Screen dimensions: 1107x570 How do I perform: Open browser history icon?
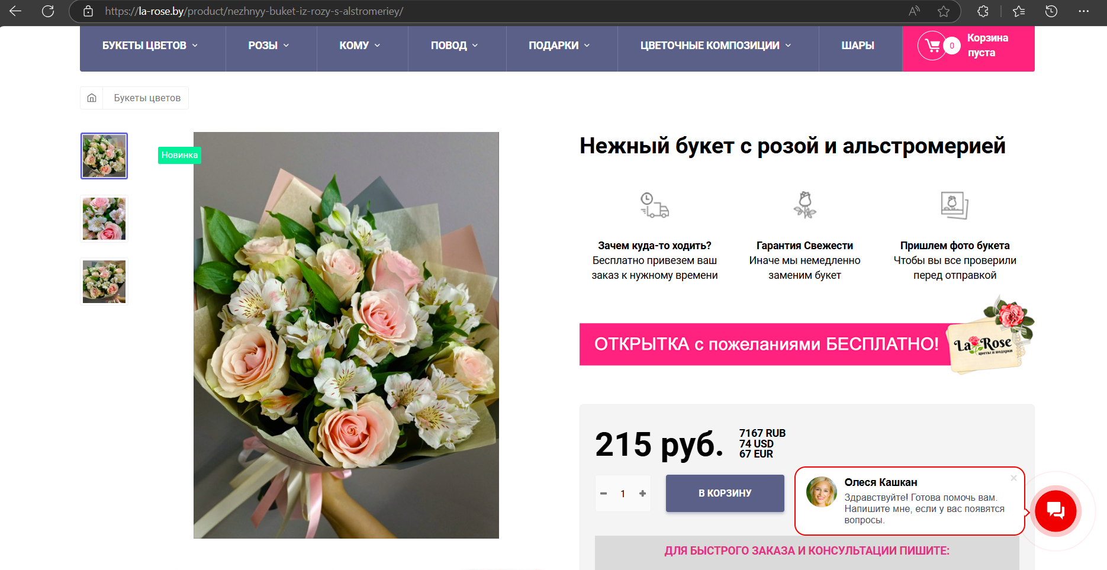[x=1052, y=11]
